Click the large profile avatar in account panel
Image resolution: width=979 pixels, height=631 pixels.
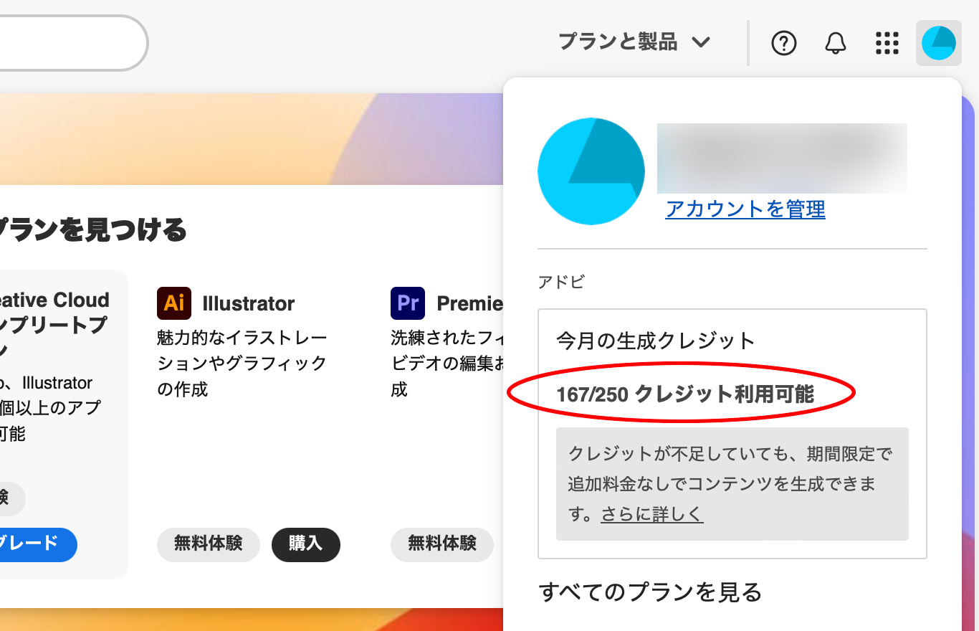591,171
